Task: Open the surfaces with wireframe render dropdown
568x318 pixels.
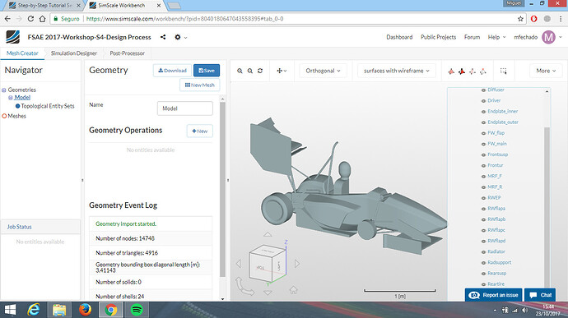Action: [396, 71]
